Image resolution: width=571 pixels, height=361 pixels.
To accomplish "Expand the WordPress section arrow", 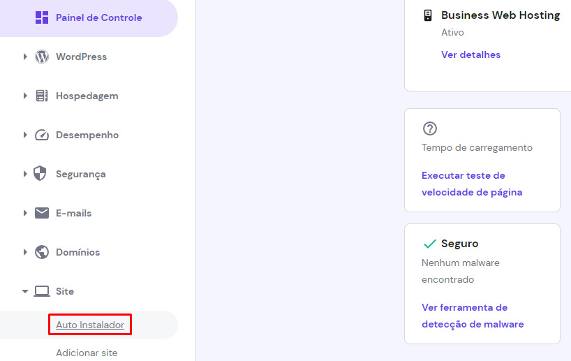I will click(25, 57).
